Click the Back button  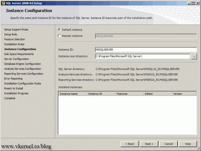point(130,144)
